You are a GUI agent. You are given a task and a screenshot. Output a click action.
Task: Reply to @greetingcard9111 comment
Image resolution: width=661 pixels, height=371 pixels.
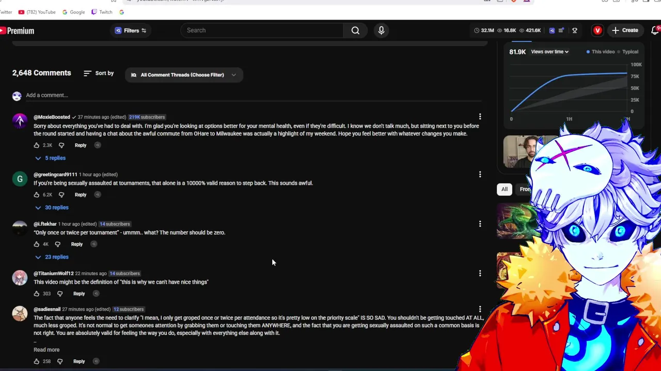coord(81,195)
